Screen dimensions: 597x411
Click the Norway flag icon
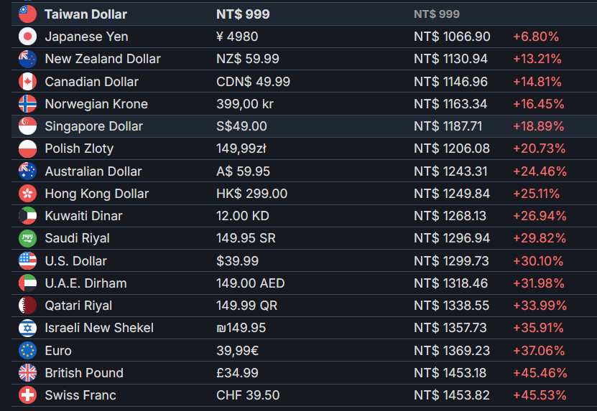coord(27,104)
